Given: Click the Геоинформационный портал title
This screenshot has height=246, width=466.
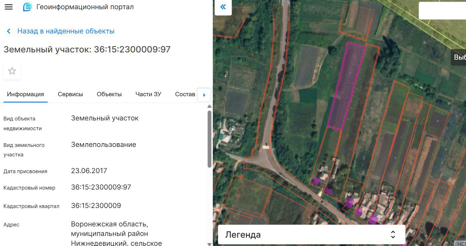Looking at the screenshot, I should click(85, 7).
